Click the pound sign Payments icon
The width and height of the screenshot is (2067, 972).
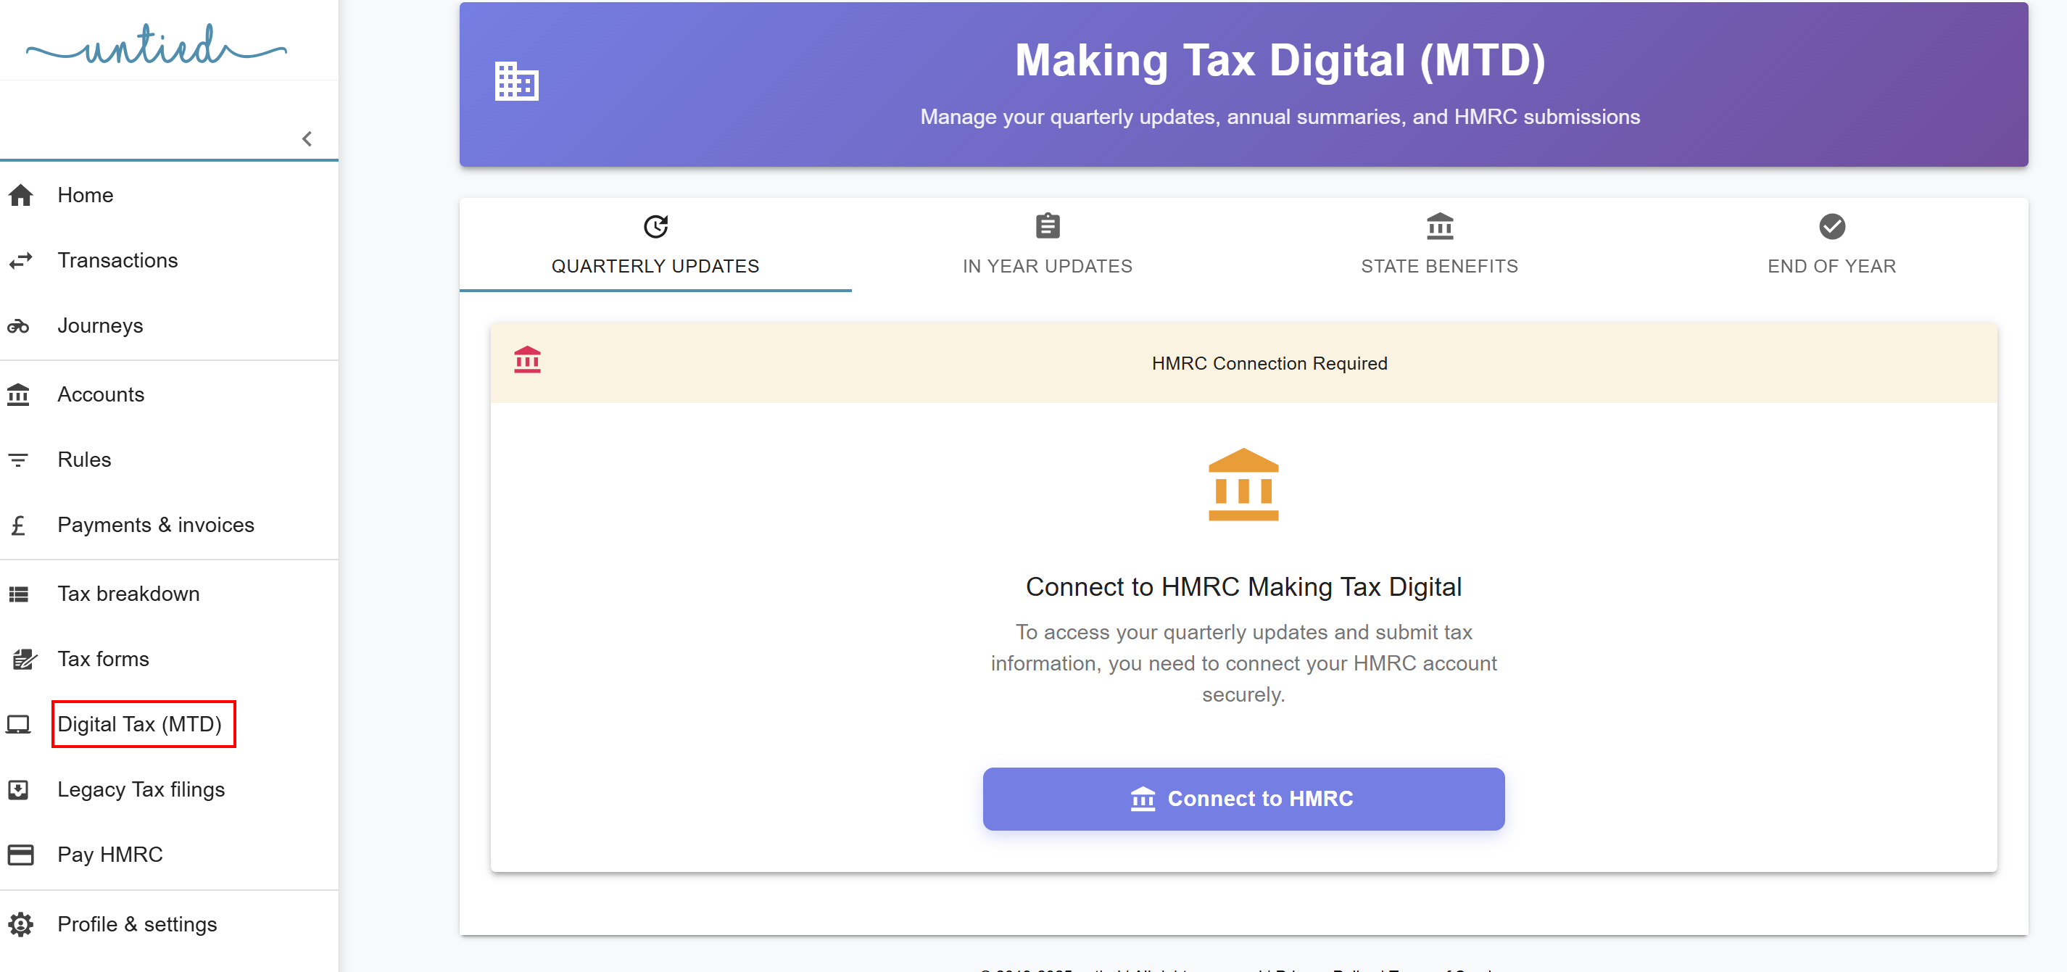[x=18, y=526]
